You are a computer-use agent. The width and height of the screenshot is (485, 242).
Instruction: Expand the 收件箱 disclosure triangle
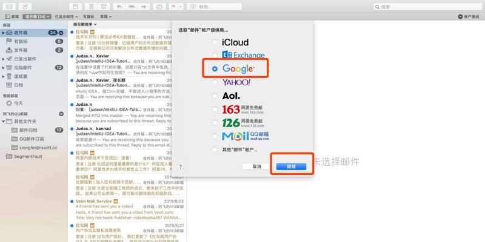tap(3, 33)
